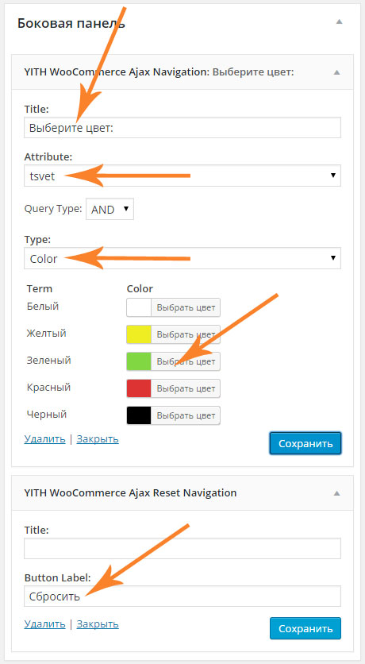This screenshot has width=365, height=664.
Task: Click the Title field containing Выберите цвет:
Action: (x=182, y=127)
